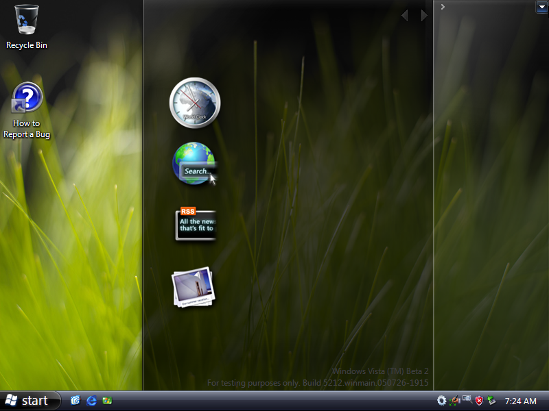Open the pen input tray icon
Image resolution: width=549 pixels, height=411 pixels.
tap(455, 401)
